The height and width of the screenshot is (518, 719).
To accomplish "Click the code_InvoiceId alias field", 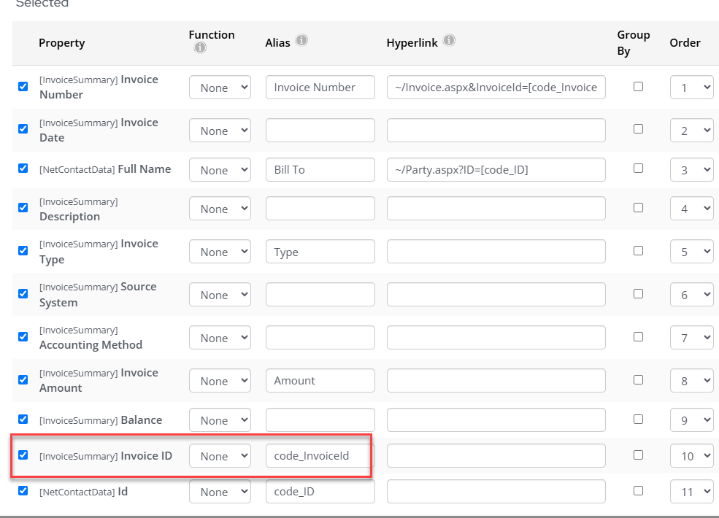I will pyautogui.click(x=320, y=456).
